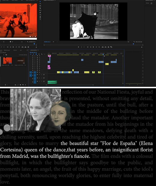Toggle Snap in the timeline
The image size is (156, 186).
click(x=33, y=54)
